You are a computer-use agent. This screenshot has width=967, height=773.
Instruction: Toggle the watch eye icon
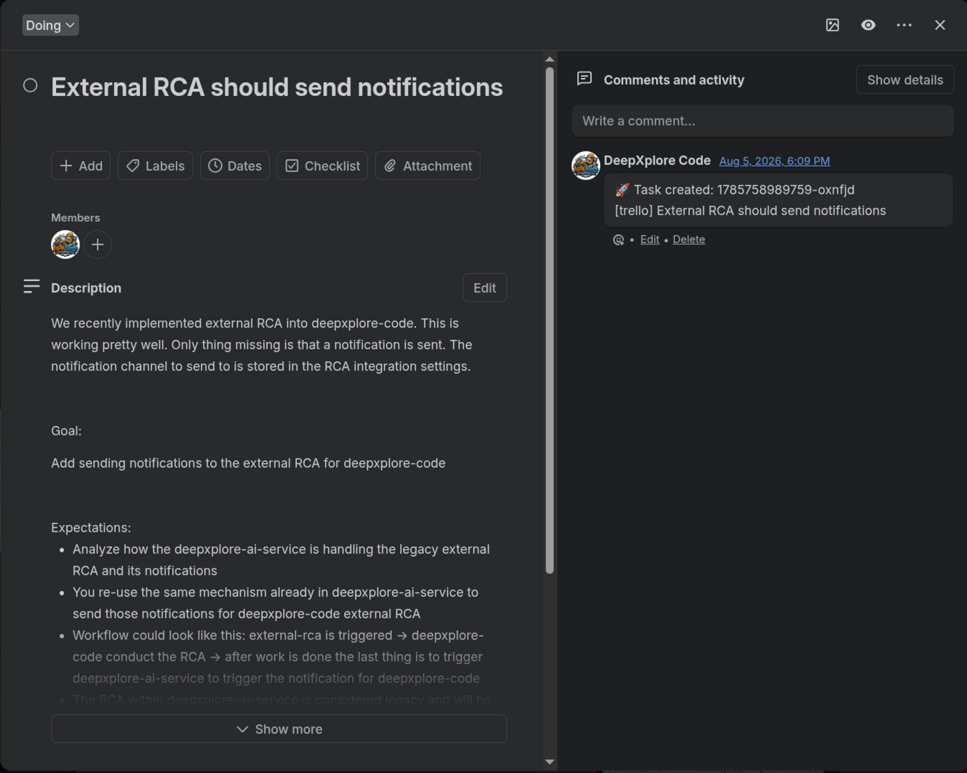[x=868, y=25]
